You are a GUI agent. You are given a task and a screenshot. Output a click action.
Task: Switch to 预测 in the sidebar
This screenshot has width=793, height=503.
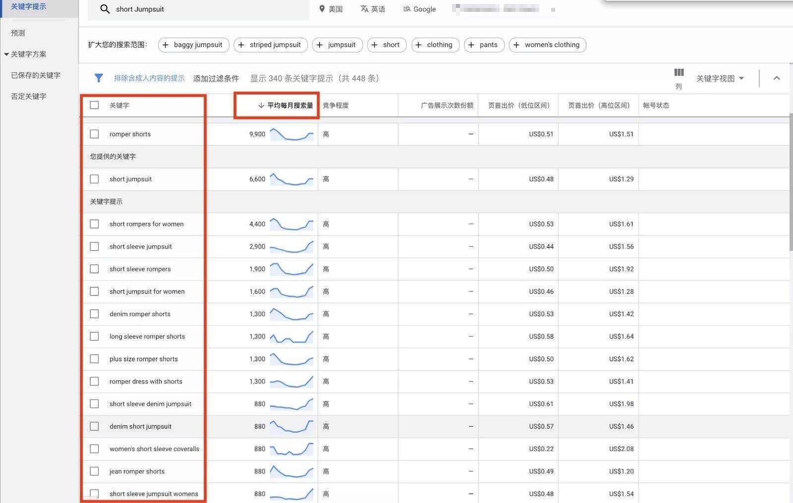(x=17, y=33)
